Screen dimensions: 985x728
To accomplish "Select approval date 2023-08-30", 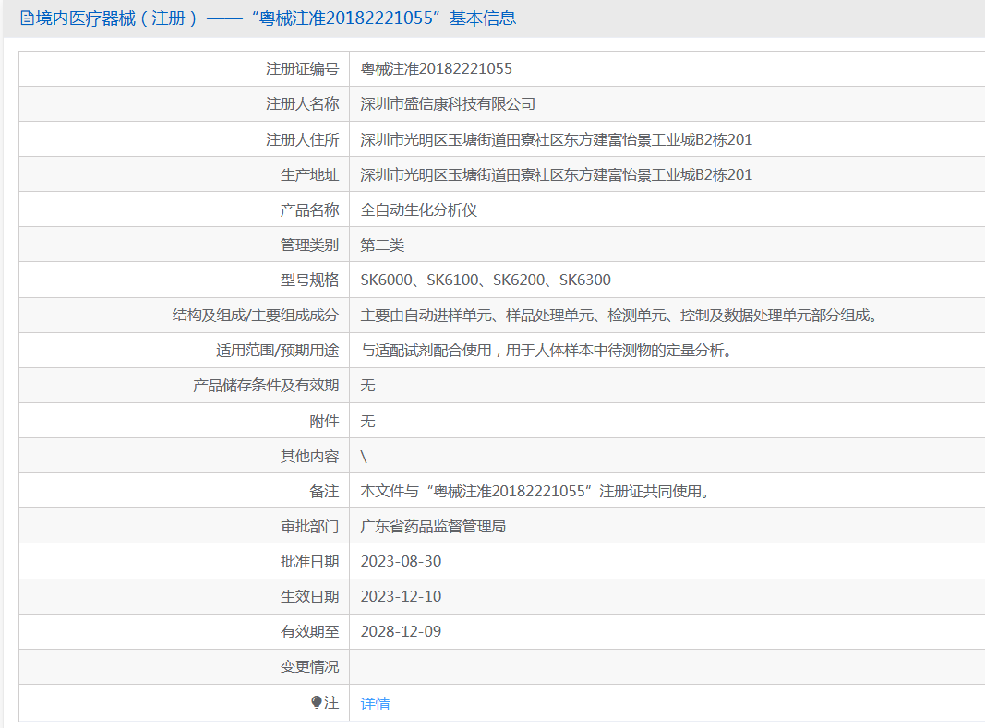I will 401,562.
